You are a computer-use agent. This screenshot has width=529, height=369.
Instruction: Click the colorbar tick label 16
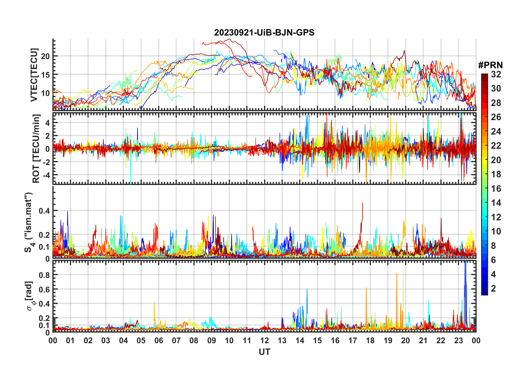coord(496,189)
